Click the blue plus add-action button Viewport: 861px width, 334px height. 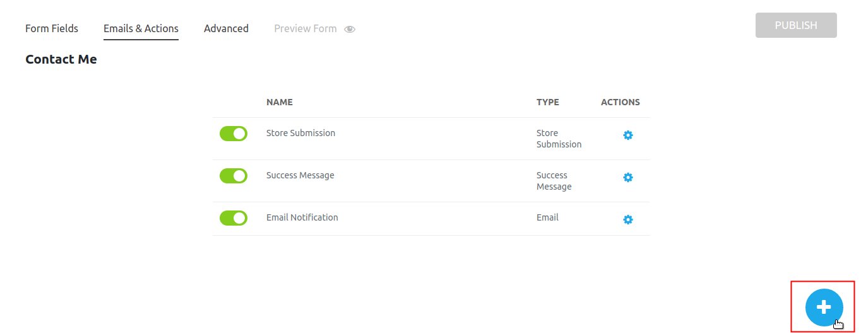(824, 308)
